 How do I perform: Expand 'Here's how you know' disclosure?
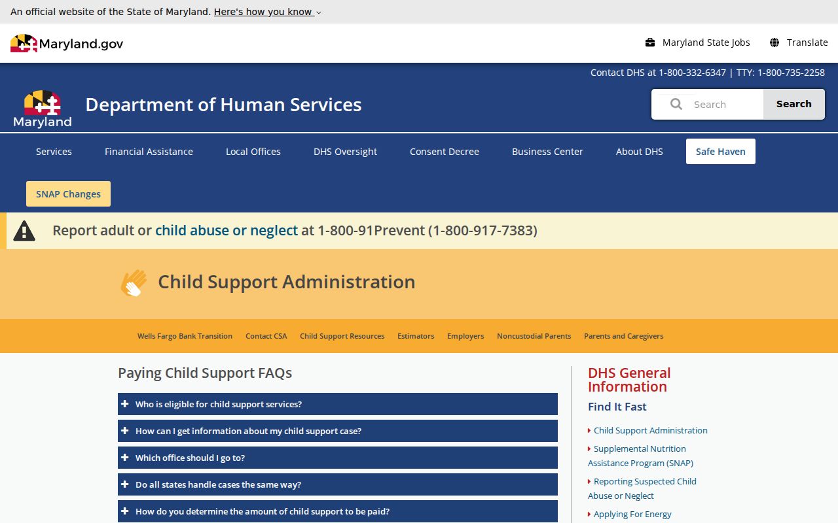pyautogui.click(x=268, y=12)
